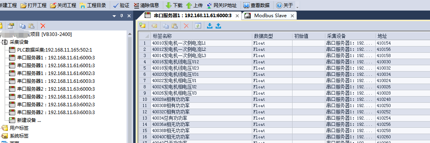Image resolution: width=430 pixels, height=143 pixels.
Task: Open the 工程目录 project directory
Action: [x=93, y=5]
